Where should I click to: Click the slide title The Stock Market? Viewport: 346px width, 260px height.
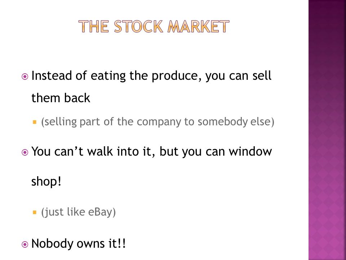coord(154,26)
